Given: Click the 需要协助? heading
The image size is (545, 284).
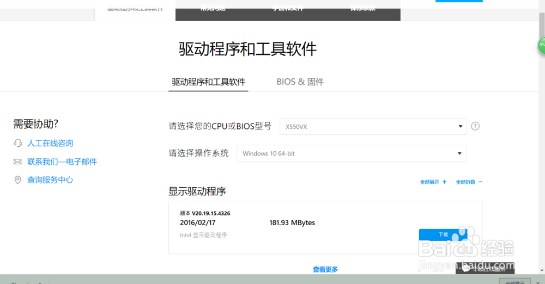Looking at the screenshot, I should 36,124.
